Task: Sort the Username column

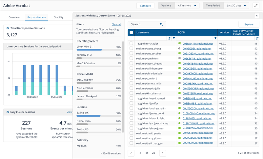Action: (x=169, y=38)
